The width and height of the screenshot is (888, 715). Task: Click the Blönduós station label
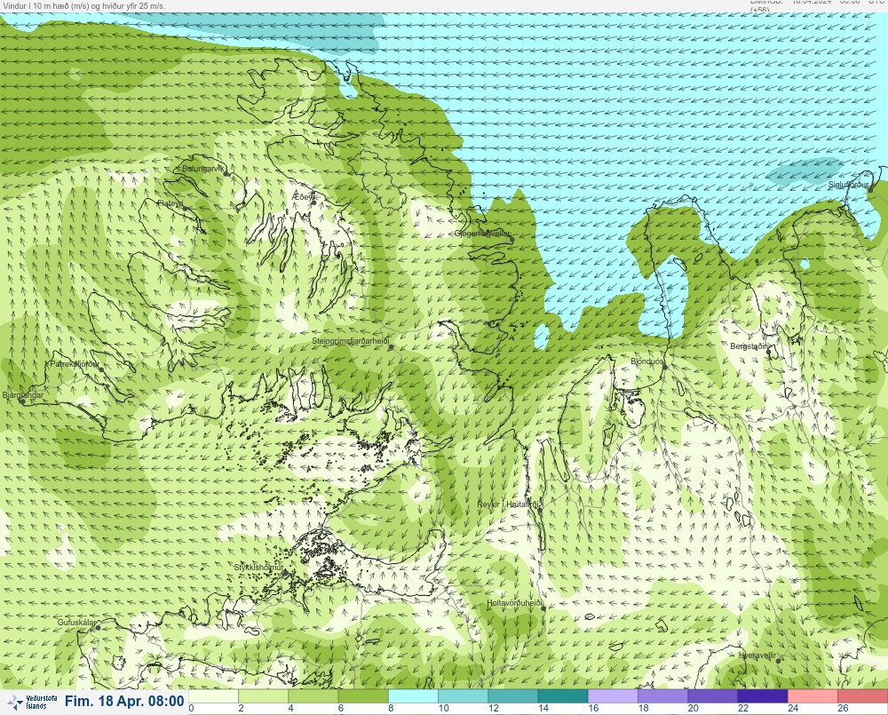[647, 361]
